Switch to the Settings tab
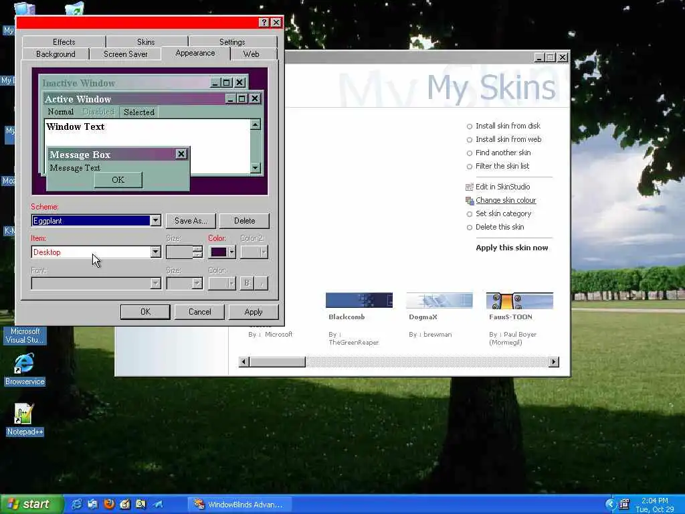The height and width of the screenshot is (514, 685). (232, 42)
